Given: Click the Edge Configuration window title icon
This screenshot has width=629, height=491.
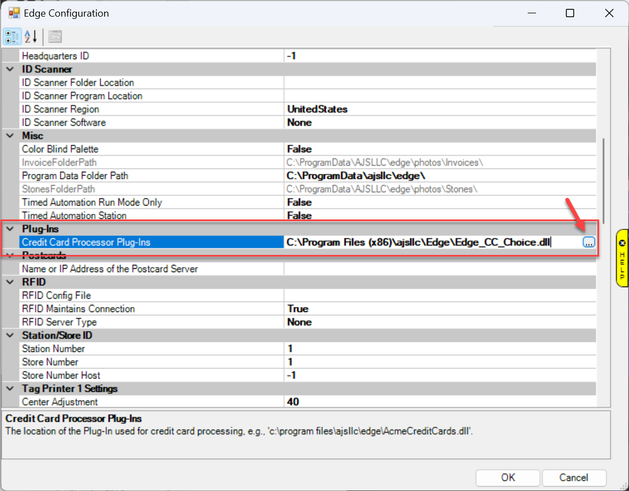Looking at the screenshot, I should click(x=14, y=13).
